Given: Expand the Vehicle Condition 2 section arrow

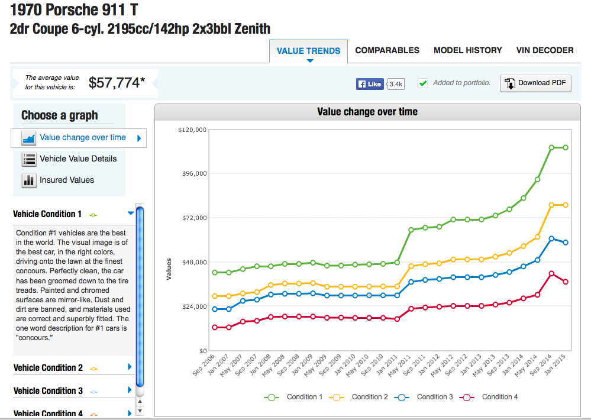Looking at the screenshot, I should pos(130,367).
